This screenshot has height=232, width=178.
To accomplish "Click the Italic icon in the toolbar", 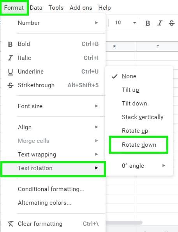I will 160,23.
